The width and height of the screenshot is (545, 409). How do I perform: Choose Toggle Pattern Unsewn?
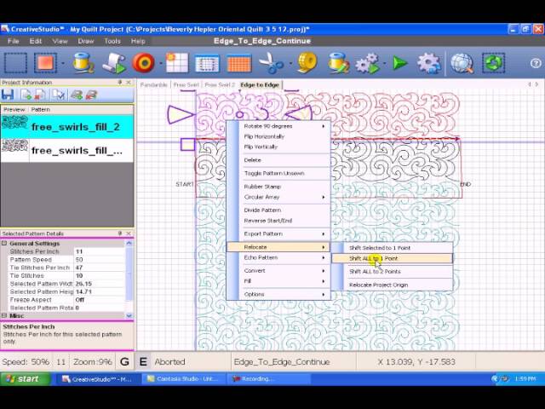pos(278,173)
